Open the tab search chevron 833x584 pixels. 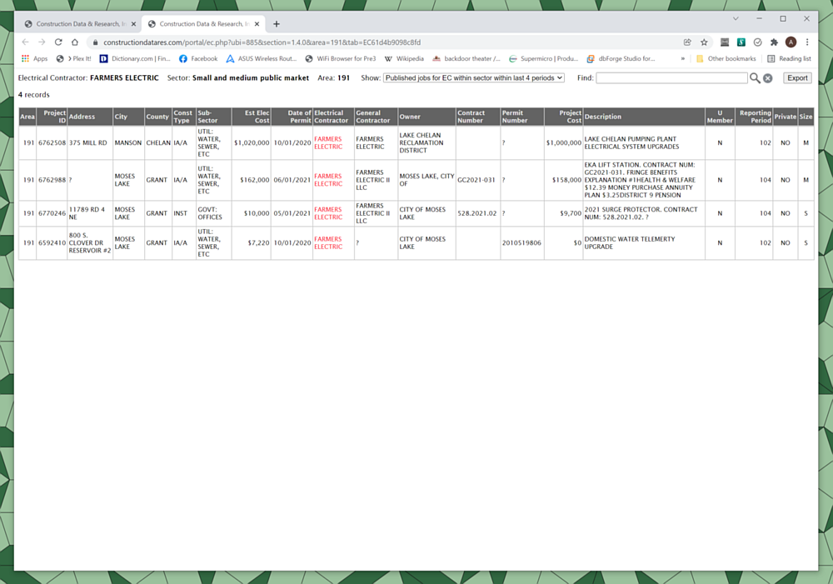point(736,18)
